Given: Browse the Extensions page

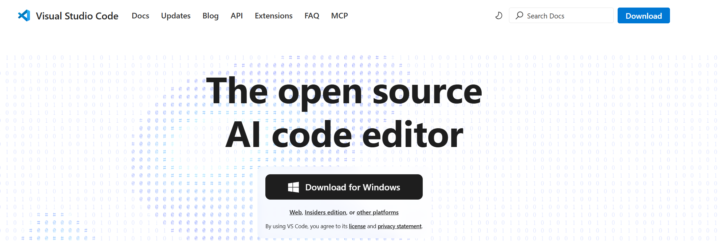Looking at the screenshot, I should coord(274,16).
